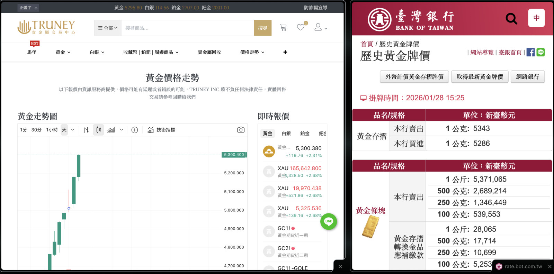Take a chart snapshot with camera icon
The width and height of the screenshot is (554, 274).
[241, 130]
